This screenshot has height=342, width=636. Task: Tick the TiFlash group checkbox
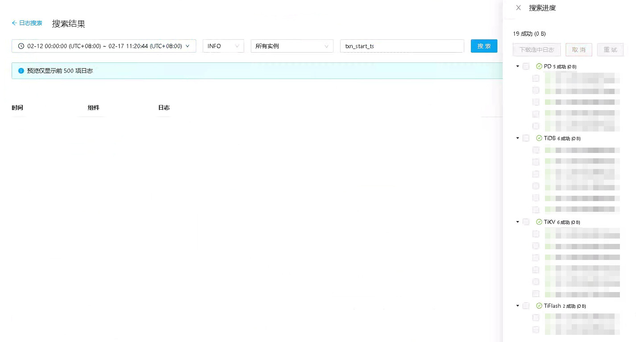tap(526, 306)
